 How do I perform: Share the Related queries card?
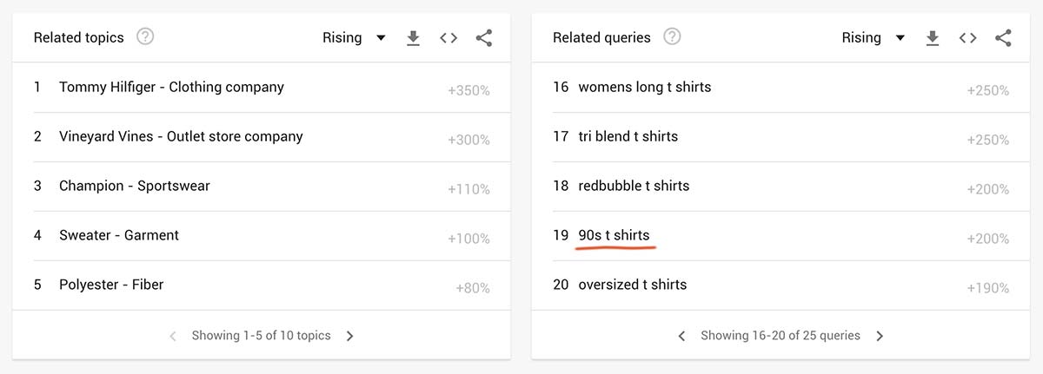tap(1003, 38)
